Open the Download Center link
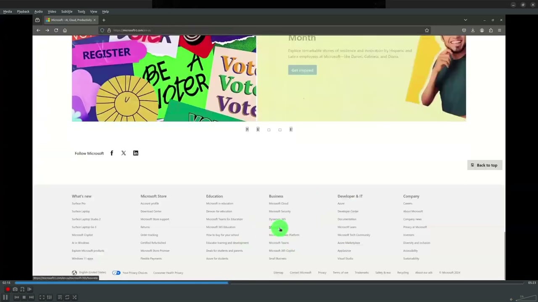 151,211
